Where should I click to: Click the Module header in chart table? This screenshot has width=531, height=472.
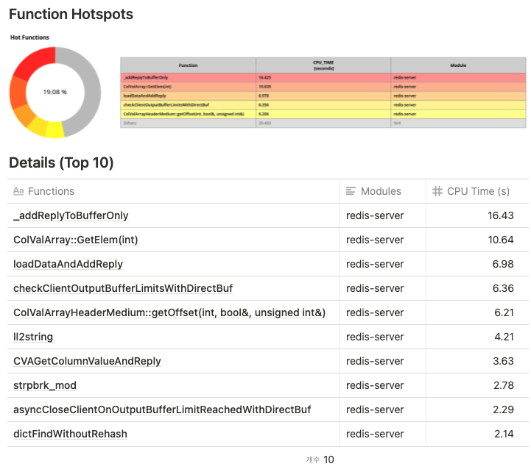click(x=458, y=65)
